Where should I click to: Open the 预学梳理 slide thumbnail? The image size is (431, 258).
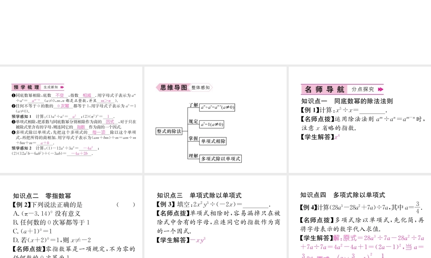[x=71, y=120]
